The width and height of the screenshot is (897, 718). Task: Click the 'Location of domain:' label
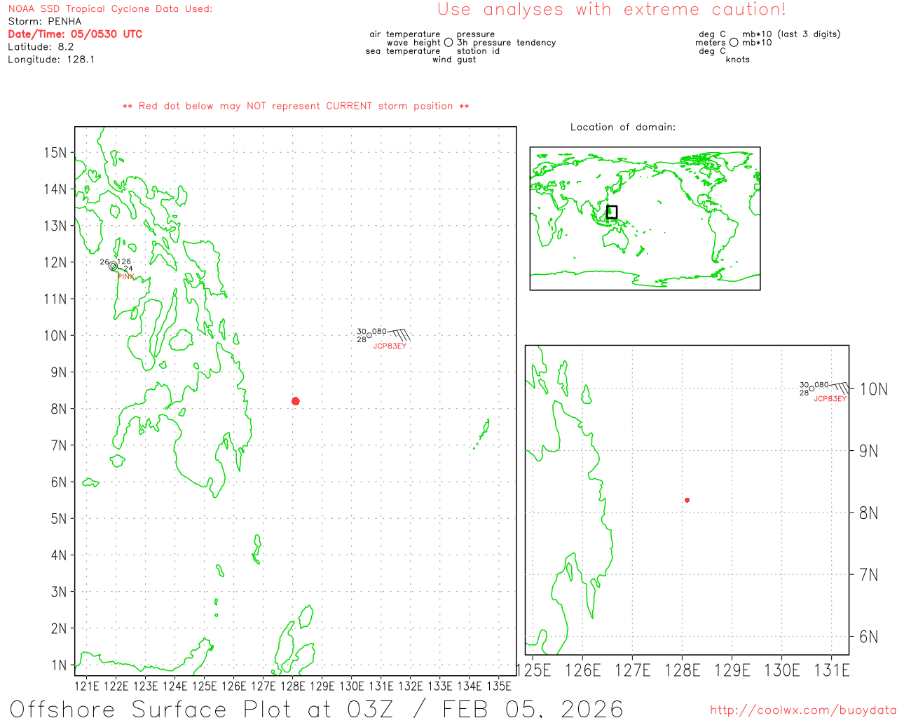click(x=623, y=127)
